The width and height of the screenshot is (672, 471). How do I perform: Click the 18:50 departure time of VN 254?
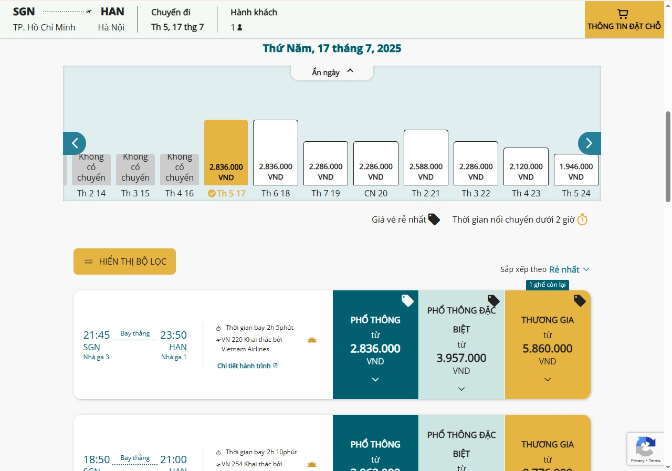click(97, 459)
